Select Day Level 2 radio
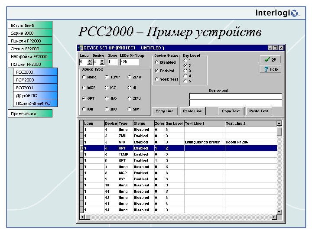Viewport: 312px width, 234px height. click(x=185, y=65)
